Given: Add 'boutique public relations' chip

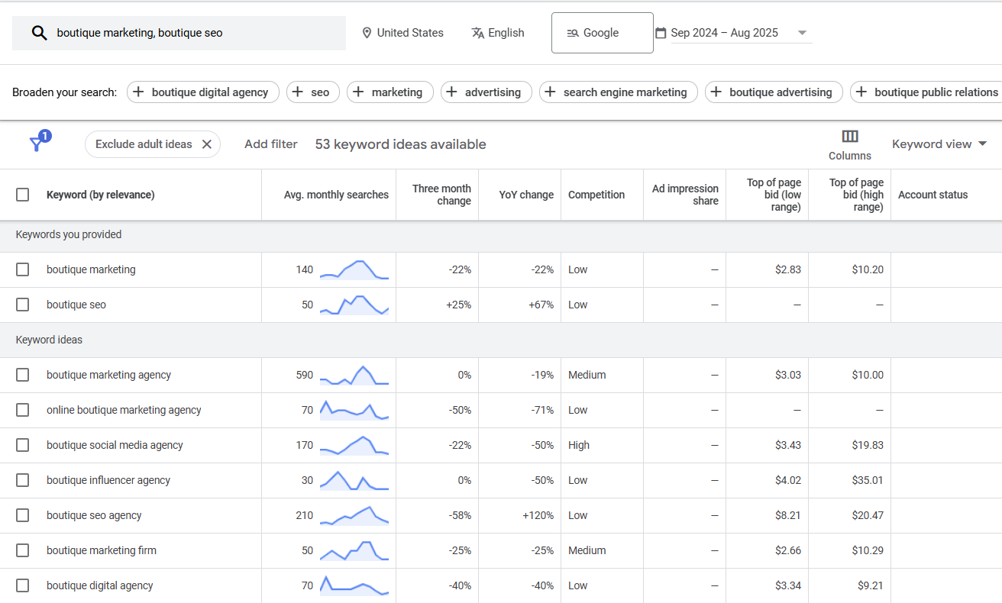Looking at the screenshot, I should (x=926, y=92).
